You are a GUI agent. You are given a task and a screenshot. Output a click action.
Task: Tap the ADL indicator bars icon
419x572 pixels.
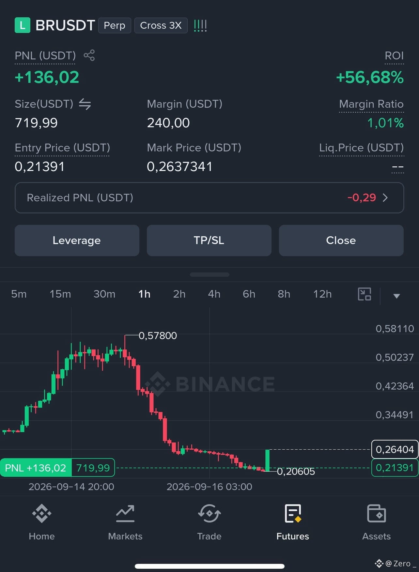(x=200, y=25)
